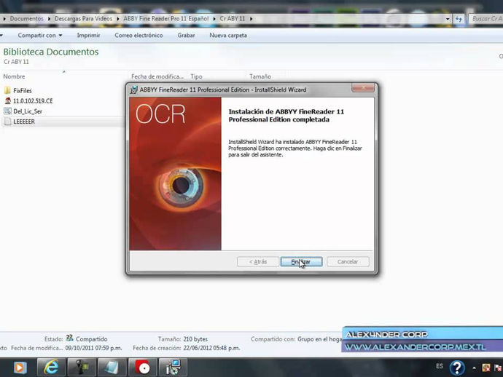Sort files by the Tipo column
Image resolution: width=503 pixels, height=377 pixels.
196,76
